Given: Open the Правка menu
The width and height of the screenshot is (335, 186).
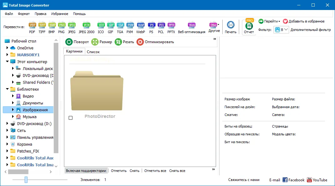Looking at the screenshot, I should pyautogui.click(x=40, y=14).
